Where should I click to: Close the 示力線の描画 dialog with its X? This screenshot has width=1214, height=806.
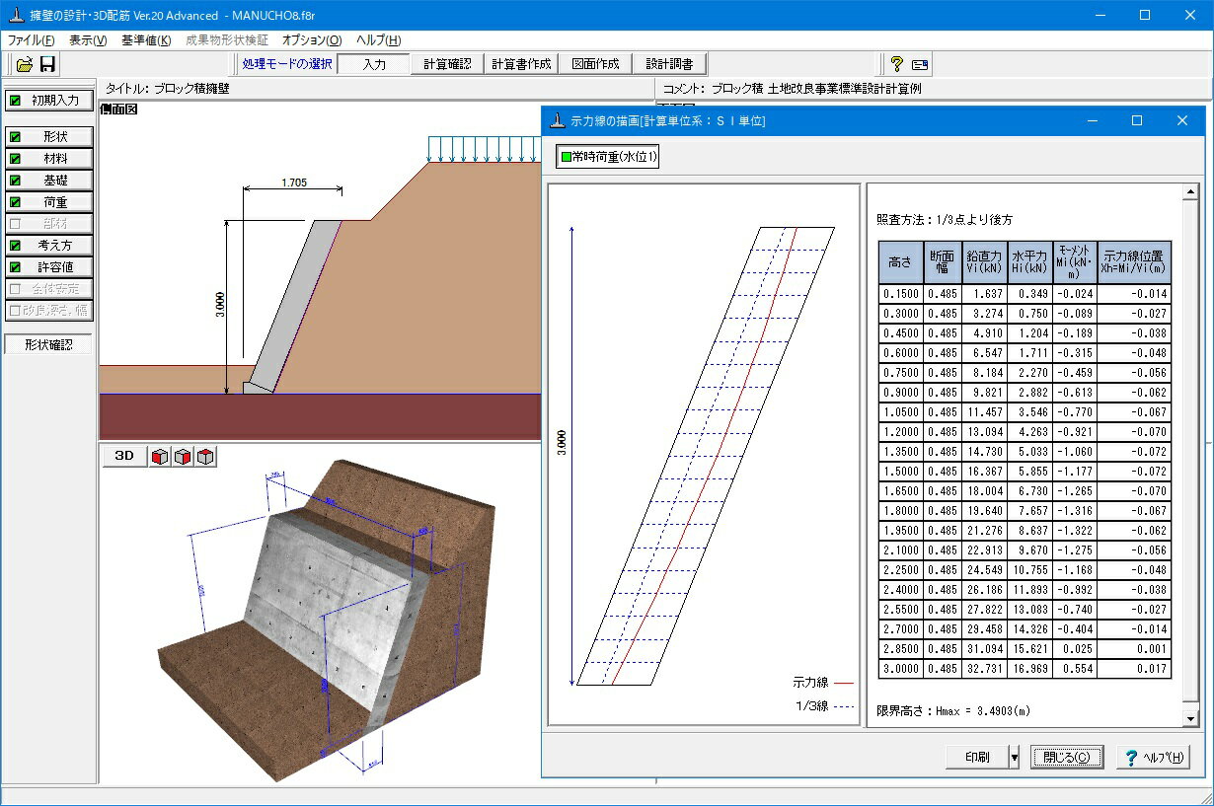[1182, 120]
